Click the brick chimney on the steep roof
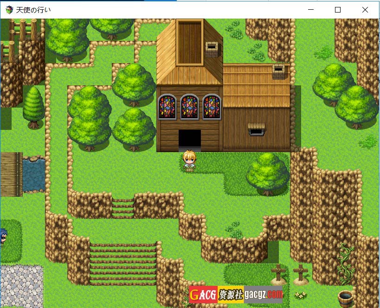The width and height of the screenshot is (380, 308). click(x=212, y=49)
